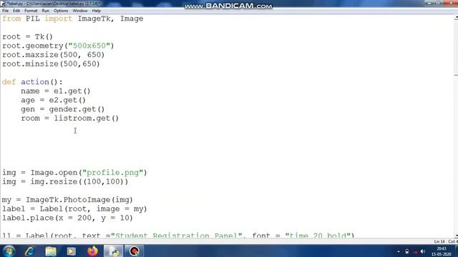Click the 'gen = gender.get()' line
This screenshot has width=458, height=257.
(62, 109)
